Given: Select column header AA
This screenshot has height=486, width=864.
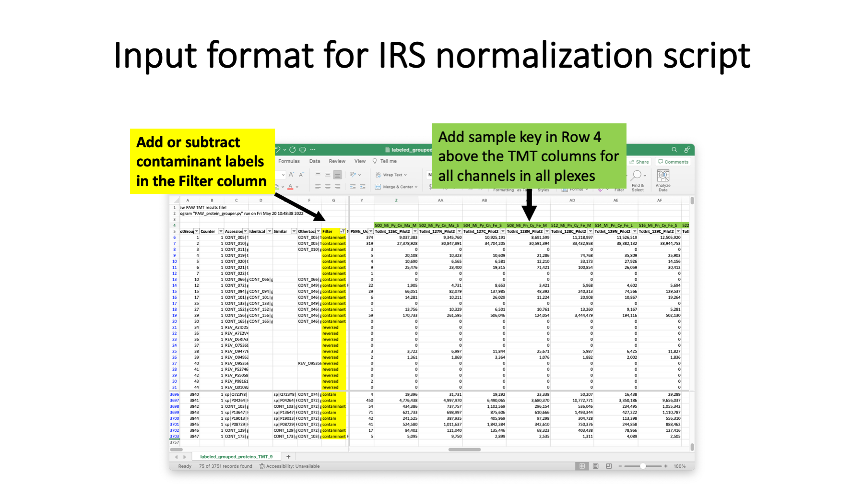Looking at the screenshot, I should (440, 201).
